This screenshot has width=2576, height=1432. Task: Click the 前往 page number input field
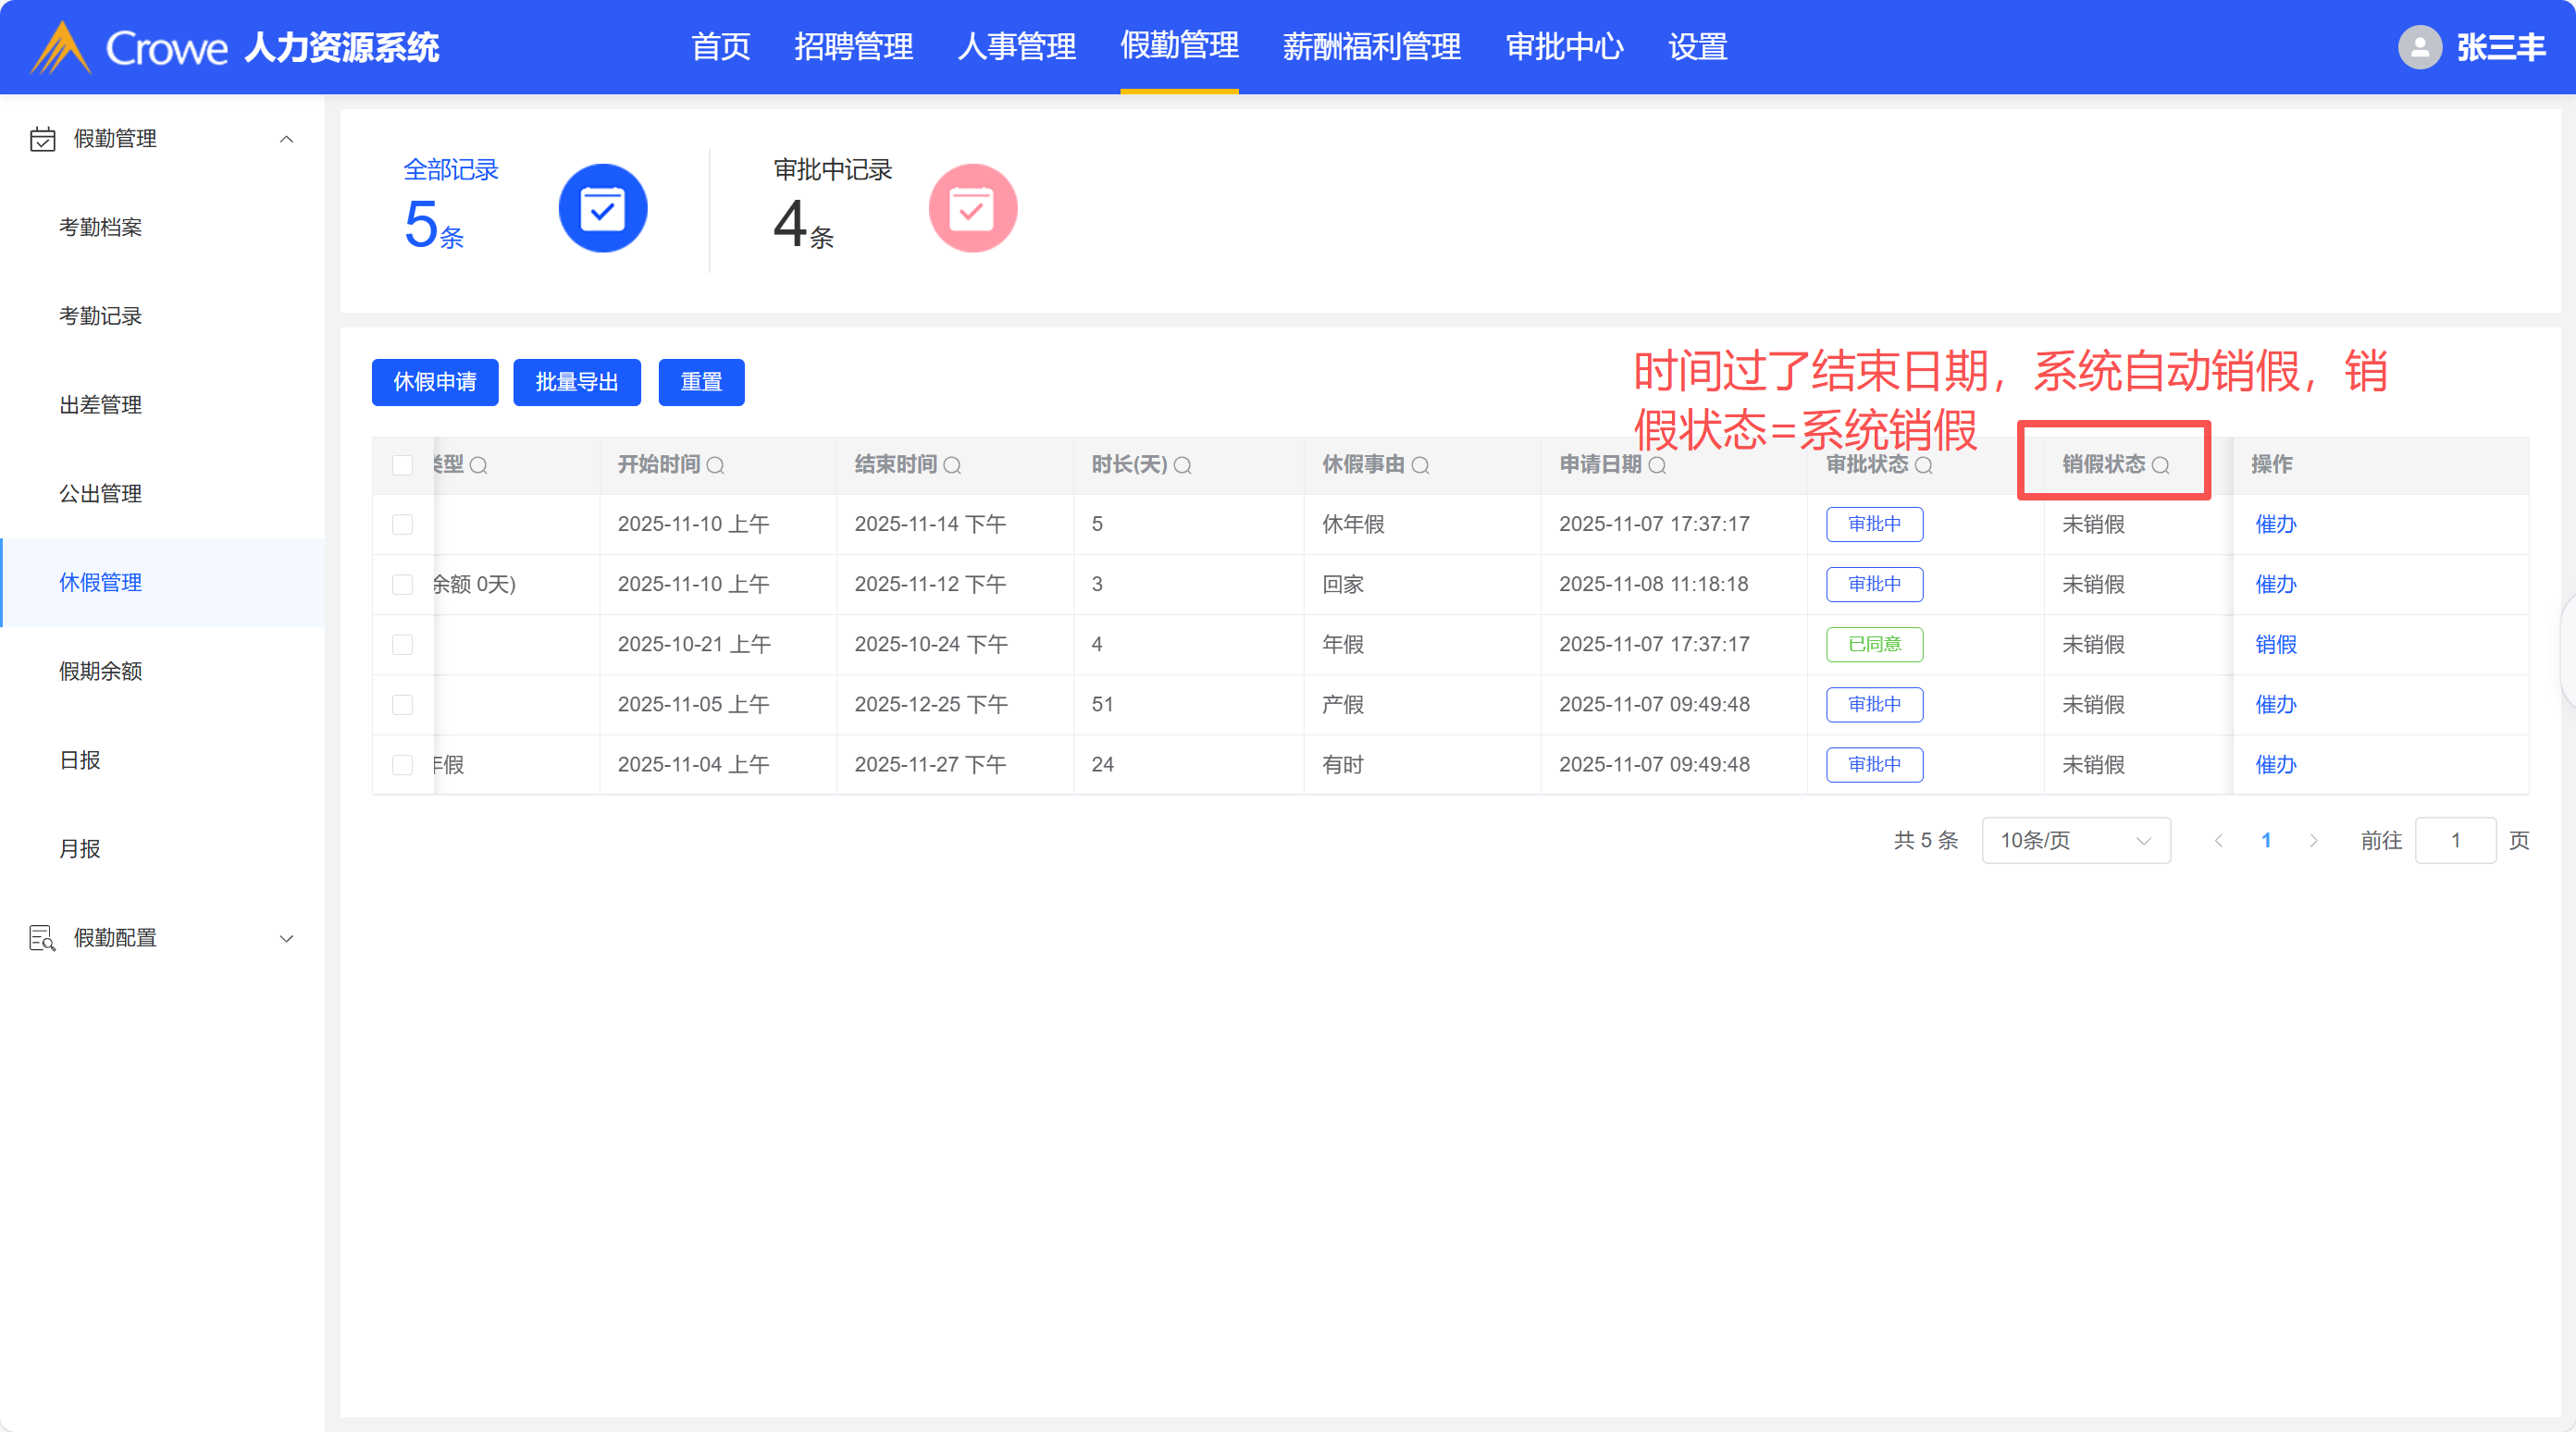click(x=2454, y=840)
